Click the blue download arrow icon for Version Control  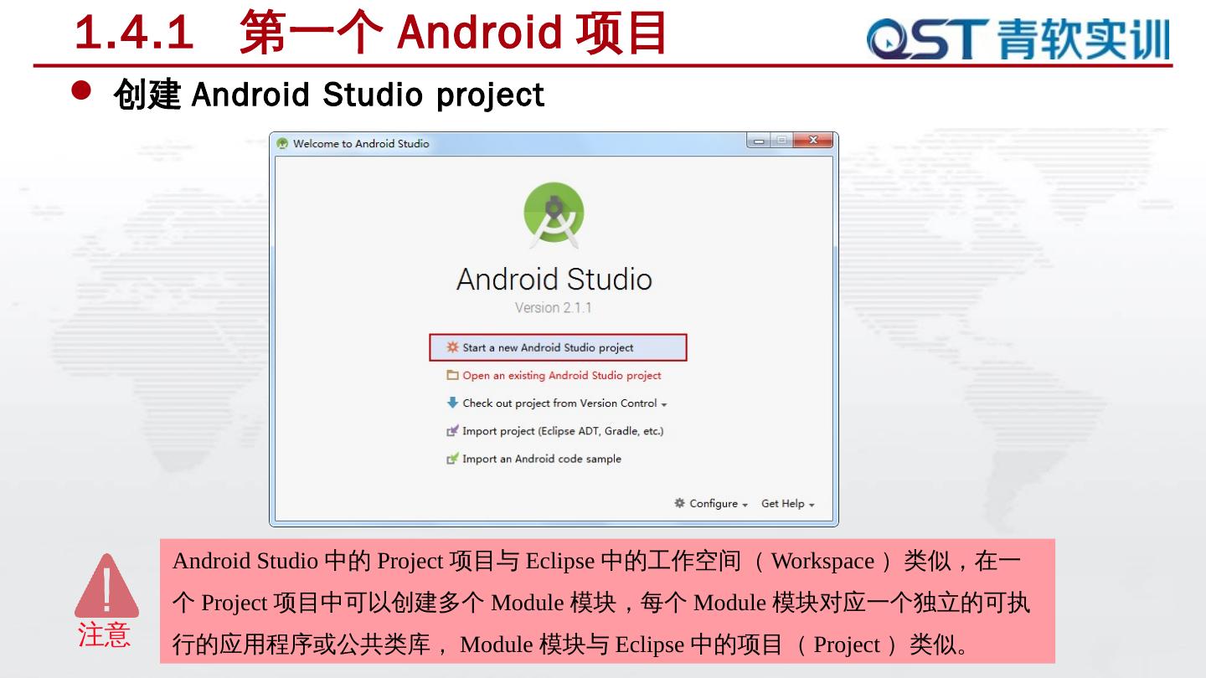point(452,403)
